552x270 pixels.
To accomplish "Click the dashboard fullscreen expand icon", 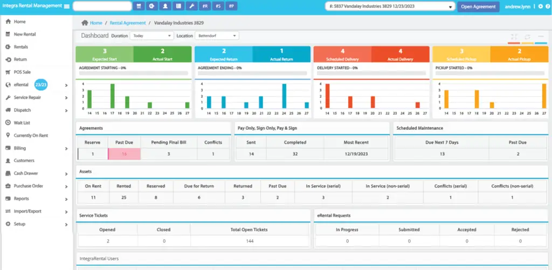I will point(514,37).
